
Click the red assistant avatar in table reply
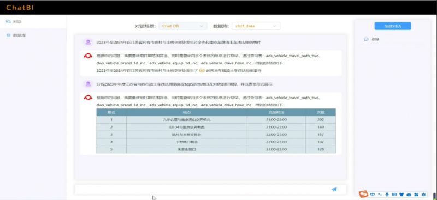88,98
